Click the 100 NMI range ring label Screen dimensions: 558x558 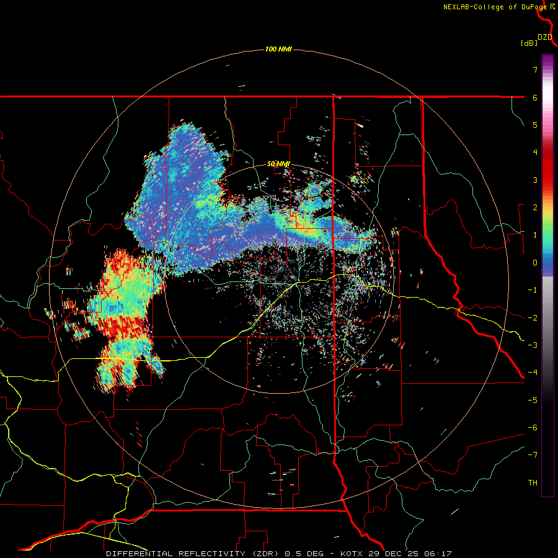(x=278, y=49)
